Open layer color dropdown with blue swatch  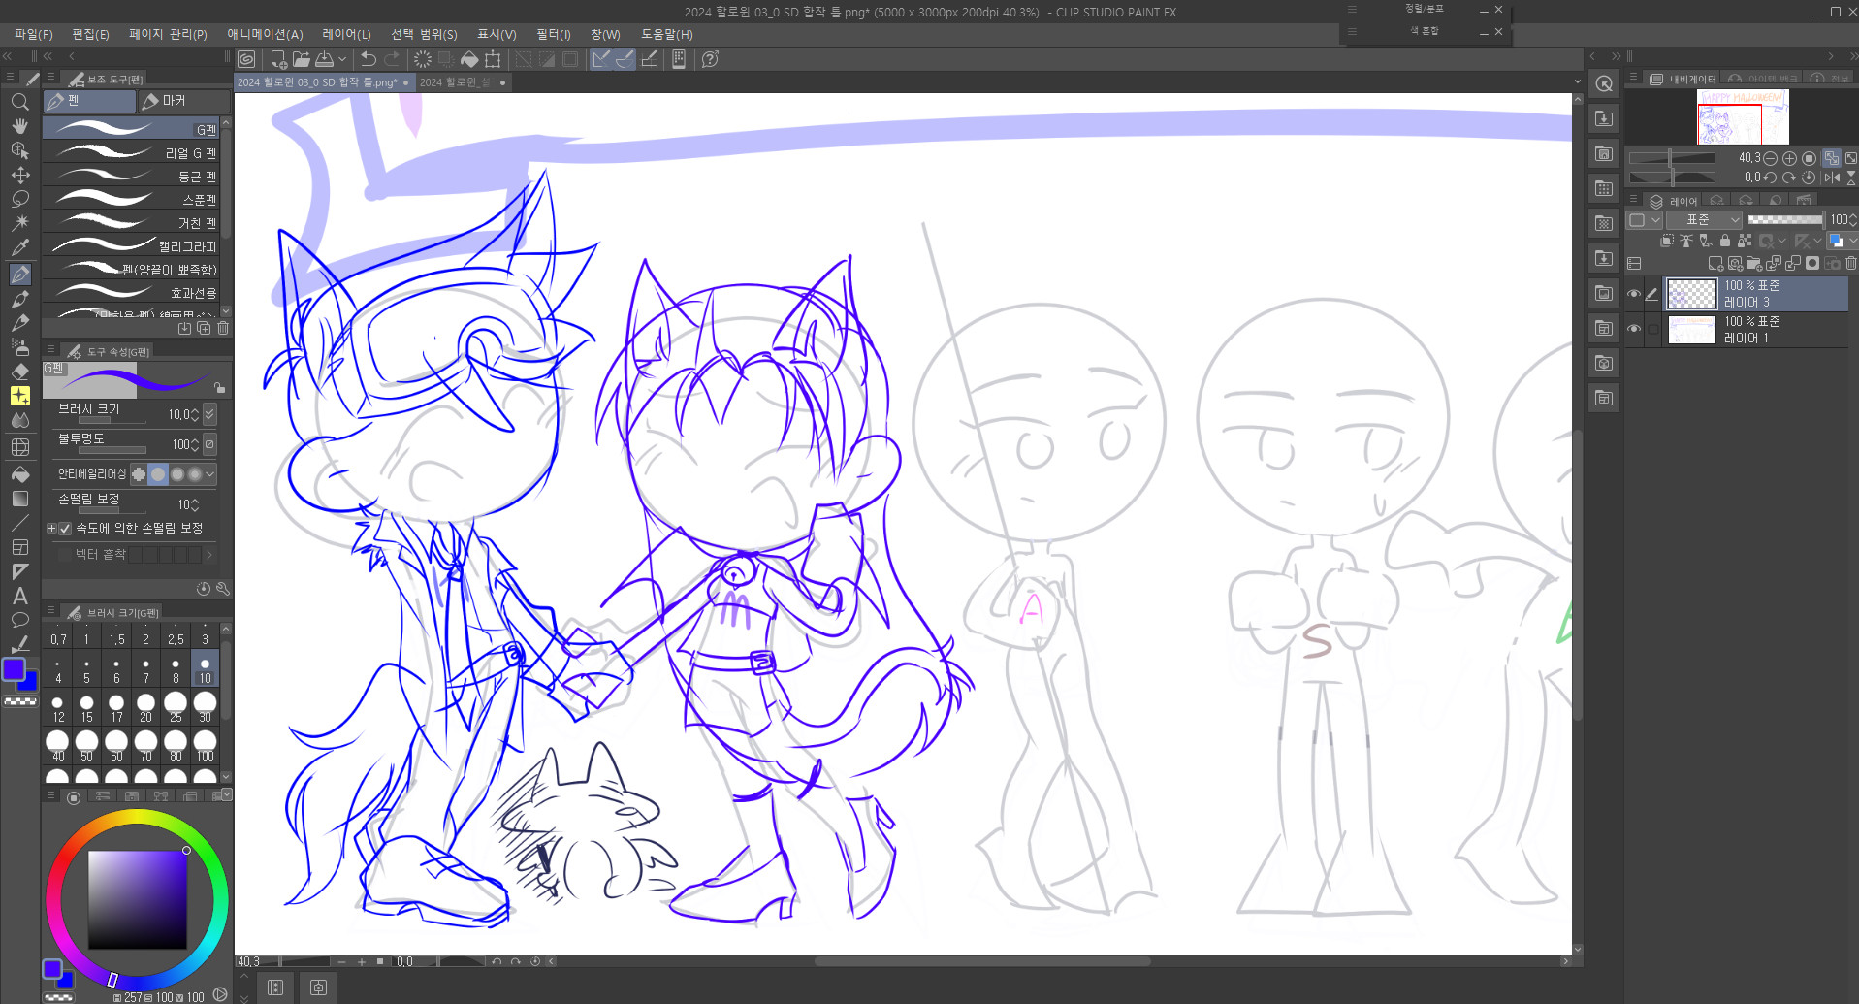coord(1841,241)
